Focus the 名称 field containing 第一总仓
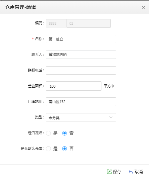149x178 pixels. point(81,39)
